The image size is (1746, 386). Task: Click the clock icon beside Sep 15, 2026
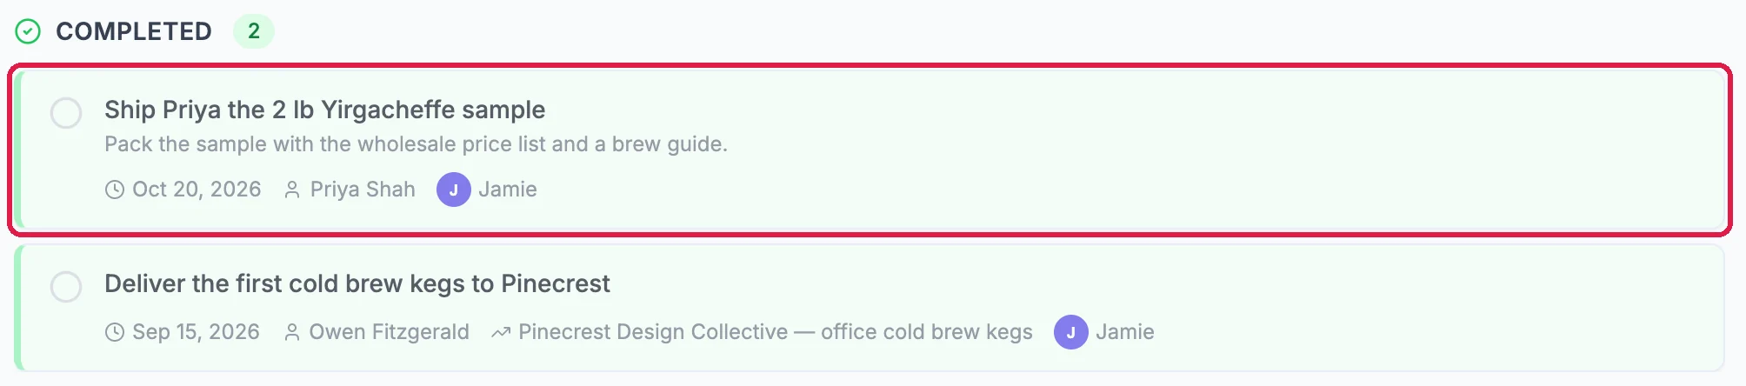[x=115, y=332]
